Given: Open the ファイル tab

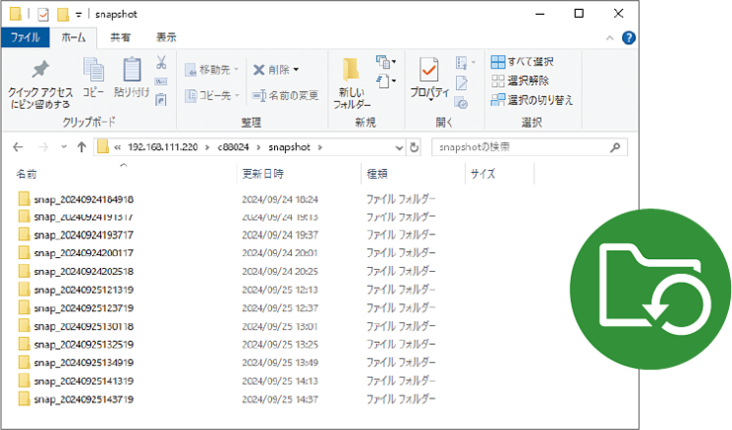Looking at the screenshot, I should (25, 38).
